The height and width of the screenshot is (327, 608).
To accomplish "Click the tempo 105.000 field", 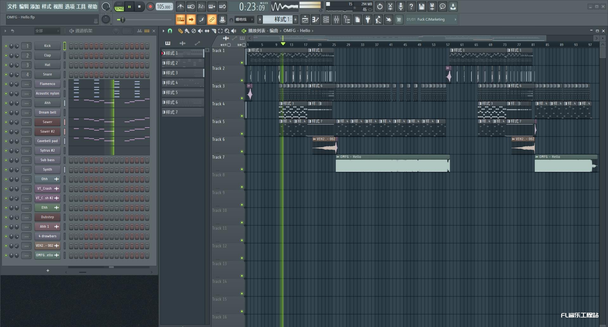I will click(x=164, y=7).
